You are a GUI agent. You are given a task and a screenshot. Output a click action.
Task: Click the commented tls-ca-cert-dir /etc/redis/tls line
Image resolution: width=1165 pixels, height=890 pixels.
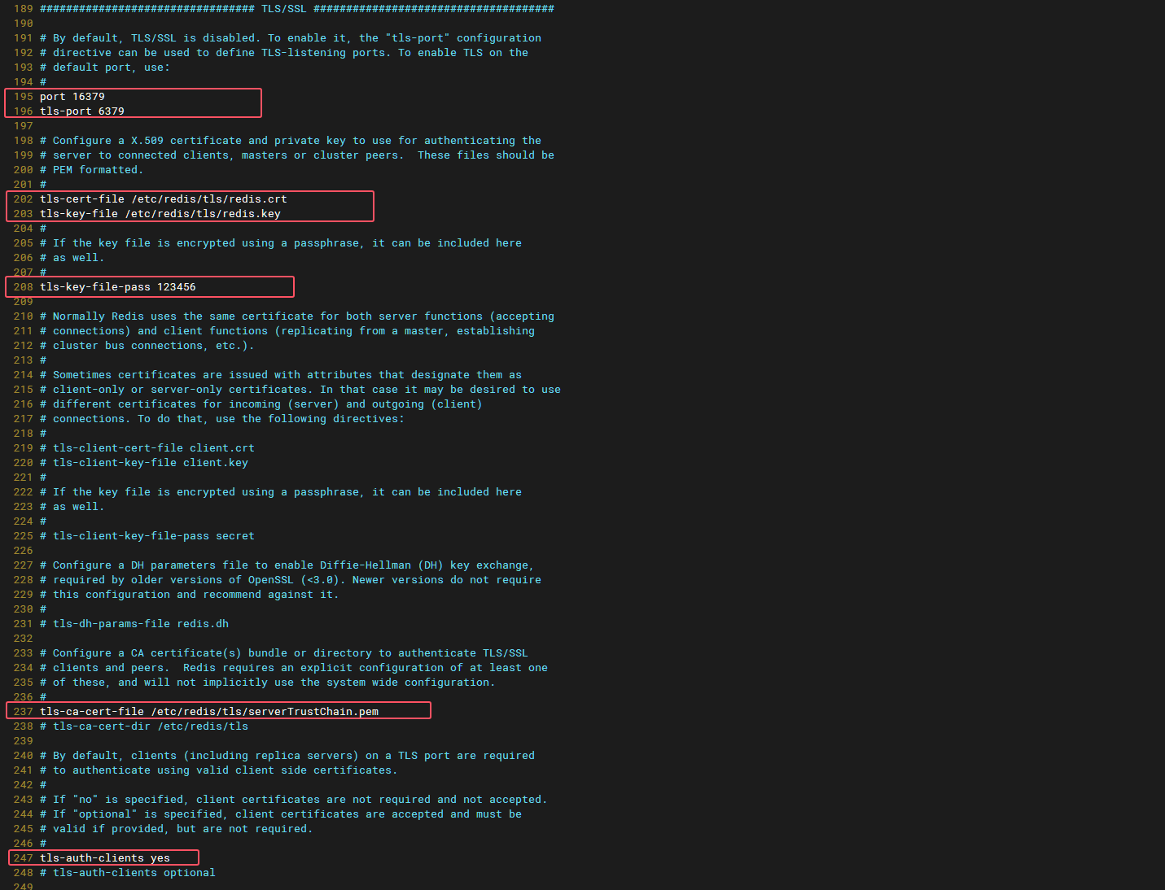tap(144, 726)
